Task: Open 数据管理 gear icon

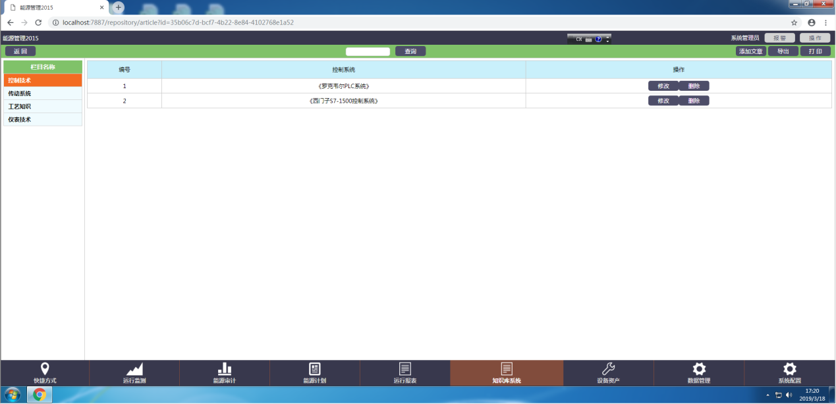Action: 699,369
